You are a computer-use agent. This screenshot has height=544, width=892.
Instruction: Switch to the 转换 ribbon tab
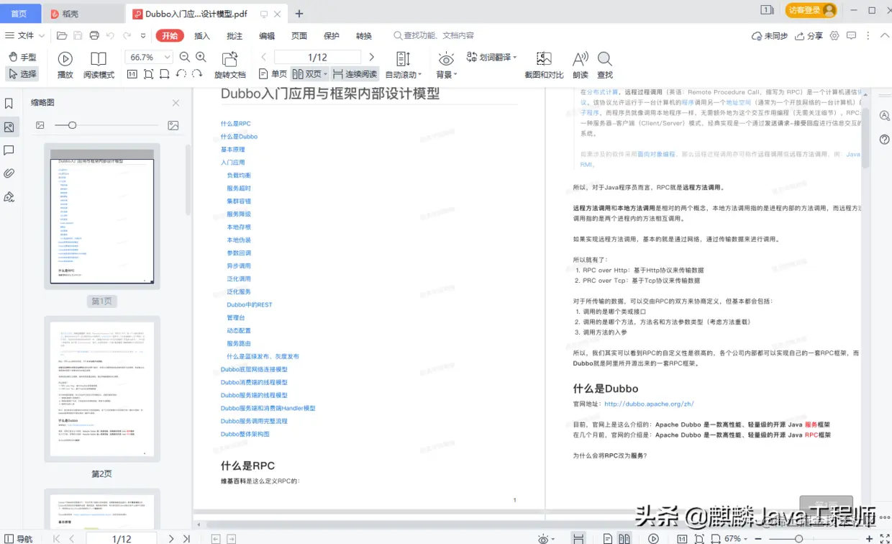(x=364, y=35)
